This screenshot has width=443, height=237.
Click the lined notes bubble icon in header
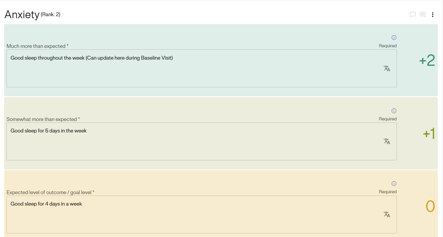click(x=422, y=15)
